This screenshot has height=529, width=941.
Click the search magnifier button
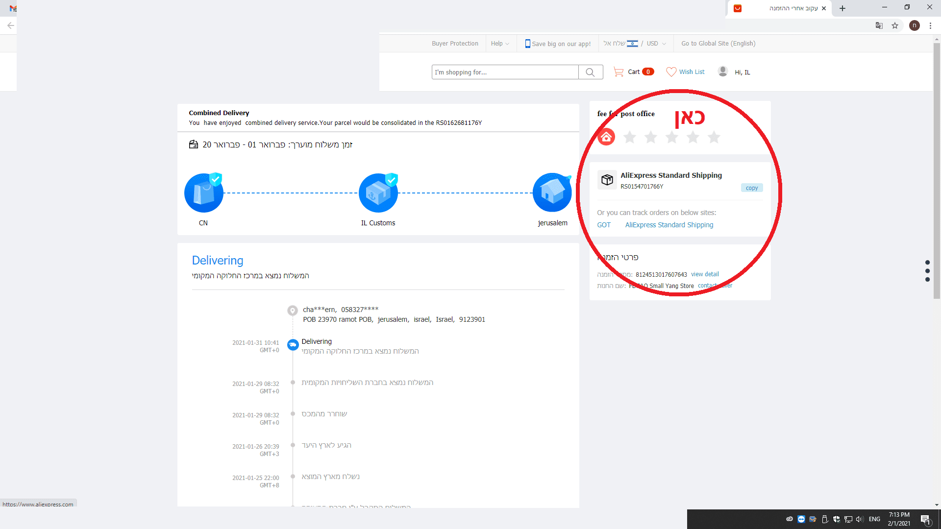click(x=590, y=72)
